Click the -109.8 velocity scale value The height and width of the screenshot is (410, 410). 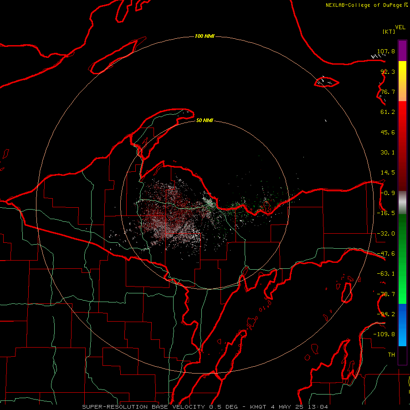click(x=384, y=334)
